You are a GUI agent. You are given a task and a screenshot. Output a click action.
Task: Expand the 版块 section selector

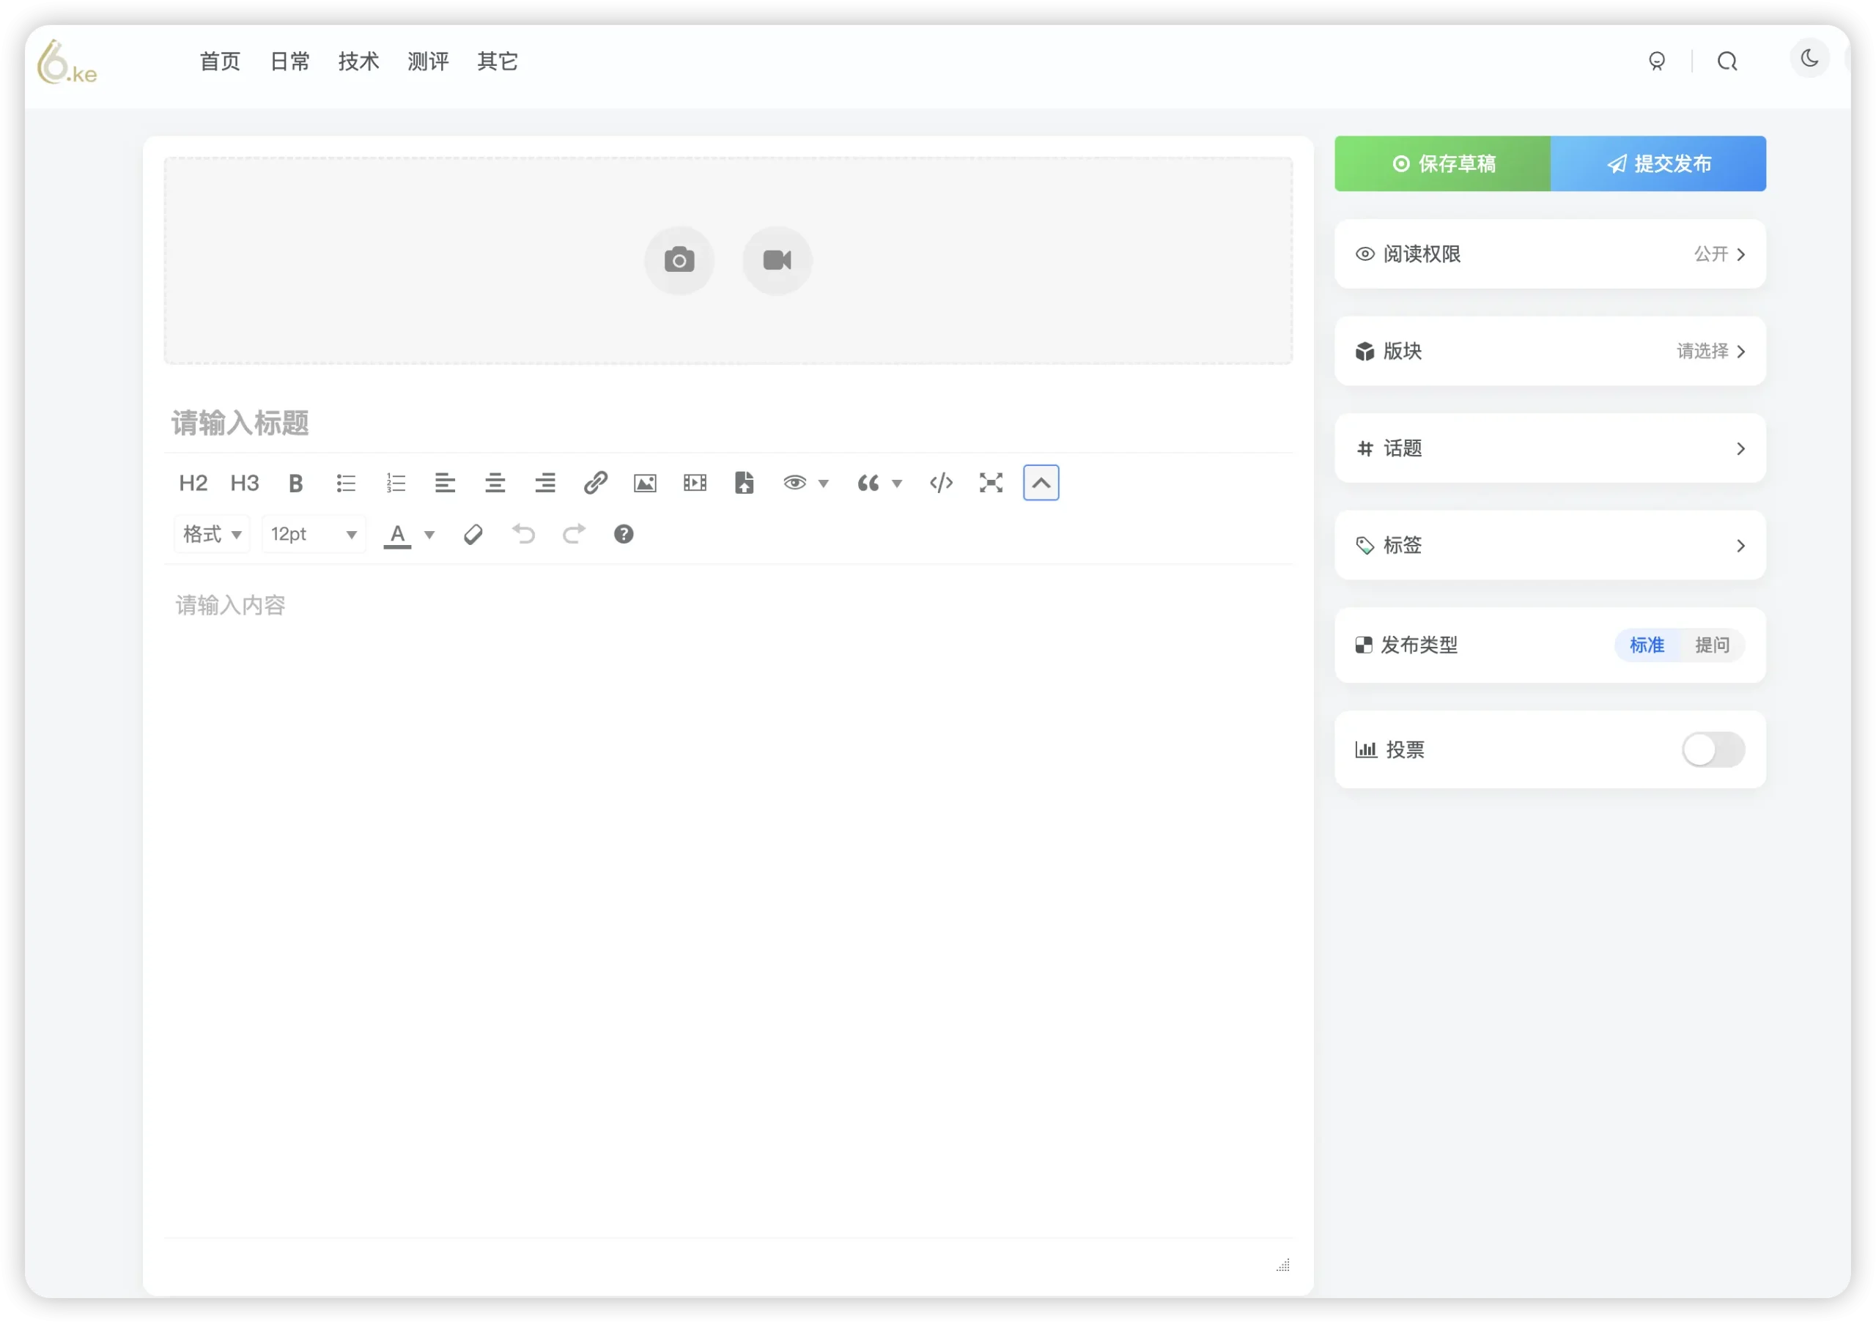point(1550,351)
